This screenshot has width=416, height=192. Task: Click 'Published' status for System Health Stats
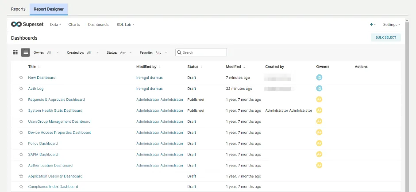pos(196,111)
